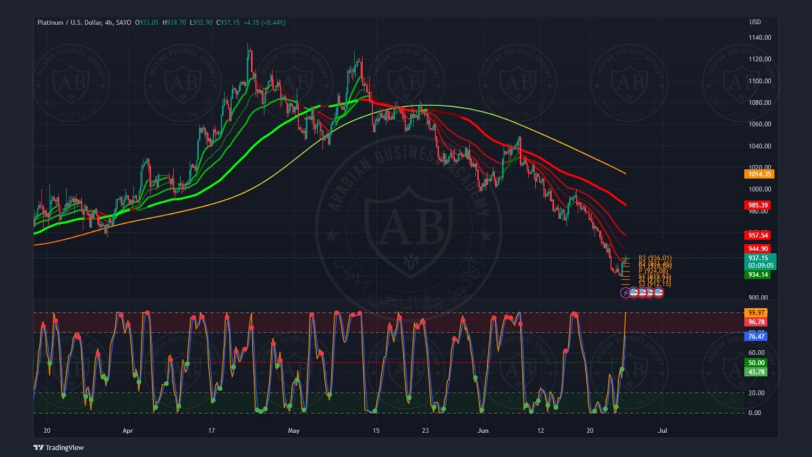
Task: Click the 23 date label on the time axis
Action: [x=425, y=430]
